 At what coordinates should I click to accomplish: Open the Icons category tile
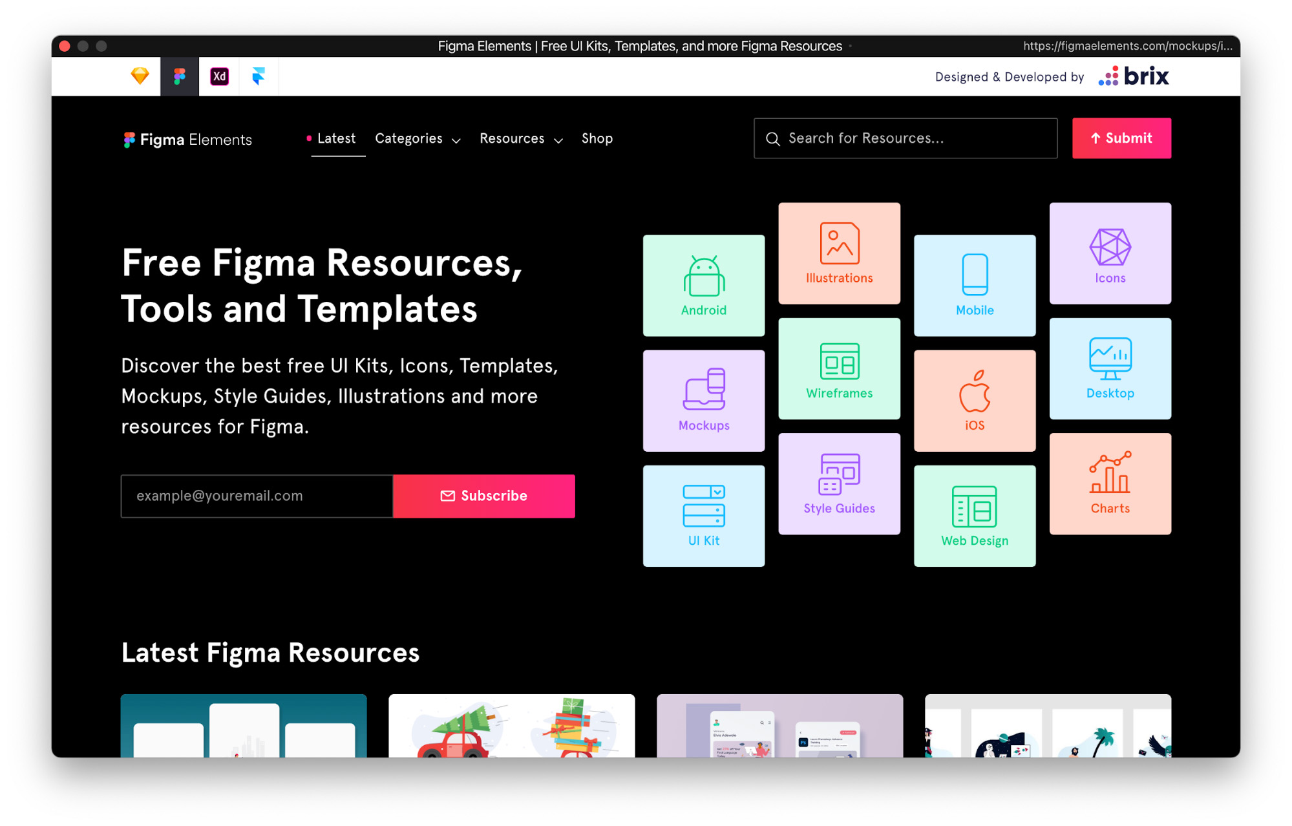point(1110,253)
